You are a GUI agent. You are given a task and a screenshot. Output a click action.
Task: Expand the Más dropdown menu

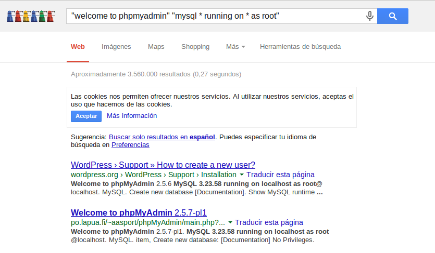235,47
